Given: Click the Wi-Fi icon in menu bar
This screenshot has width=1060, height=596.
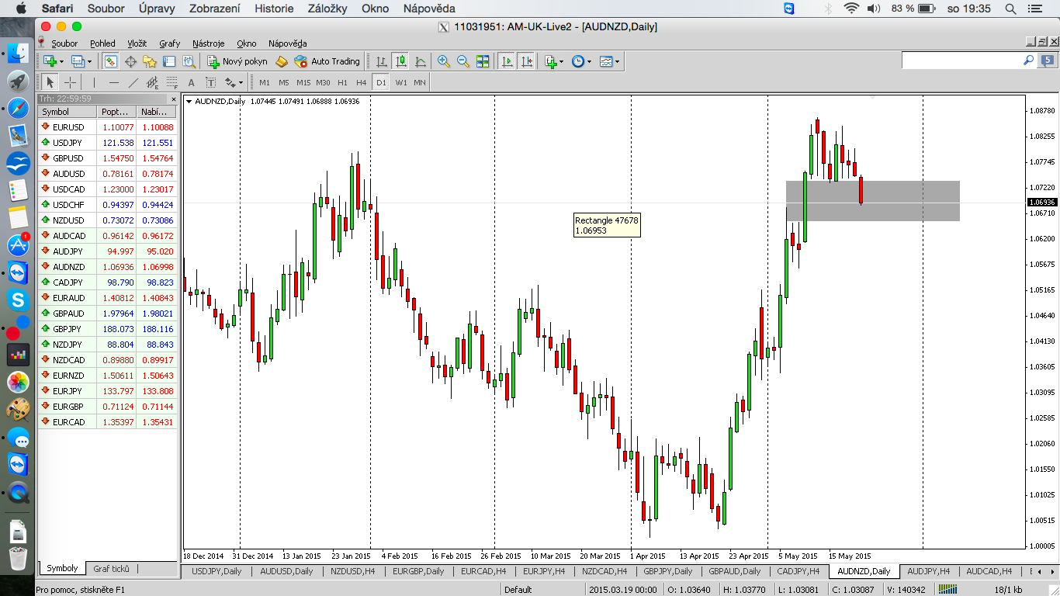Looking at the screenshot, I should [x=851, y=9].
